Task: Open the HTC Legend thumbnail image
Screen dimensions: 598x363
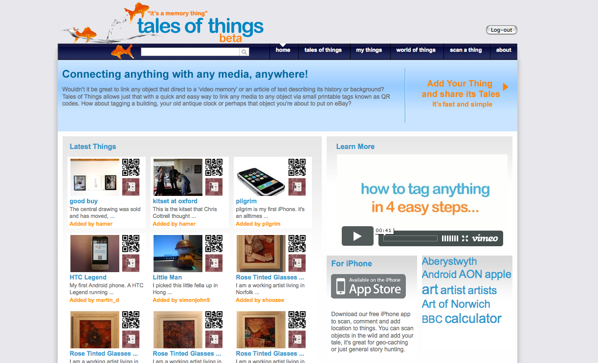Action: [95, 254]
